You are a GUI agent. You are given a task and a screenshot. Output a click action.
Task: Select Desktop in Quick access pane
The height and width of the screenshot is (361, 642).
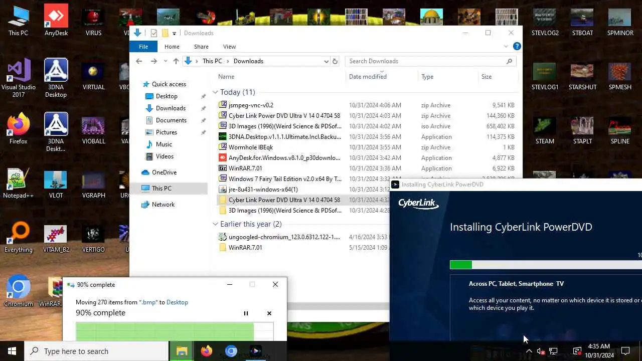coord(167,96)
